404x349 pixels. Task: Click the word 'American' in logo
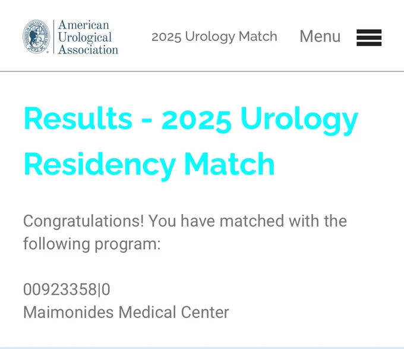[84, 25]
